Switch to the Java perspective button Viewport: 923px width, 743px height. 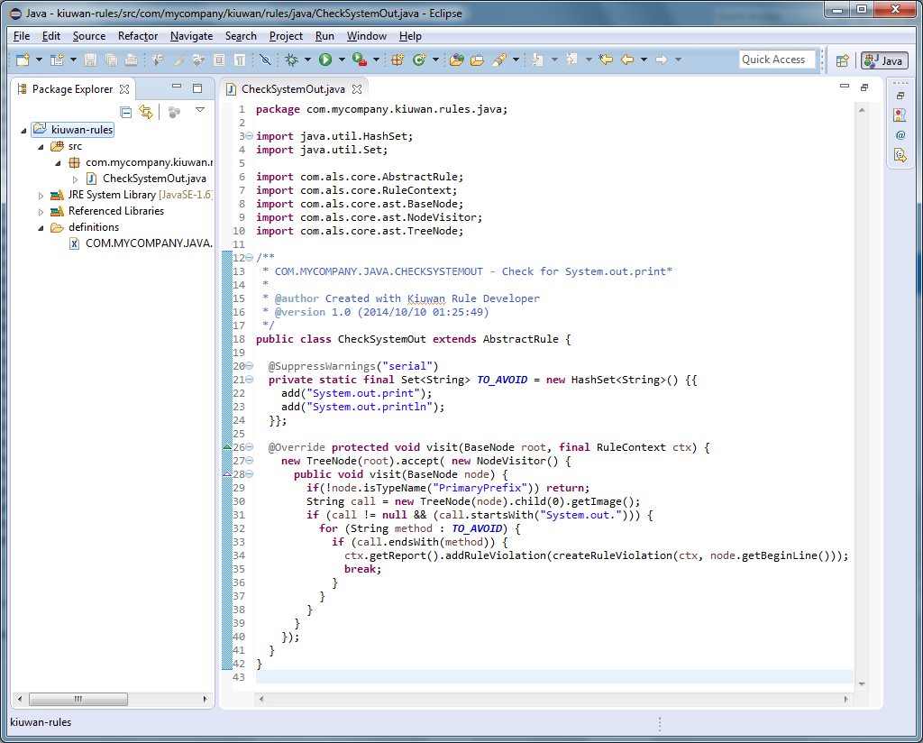pos(883,60)
